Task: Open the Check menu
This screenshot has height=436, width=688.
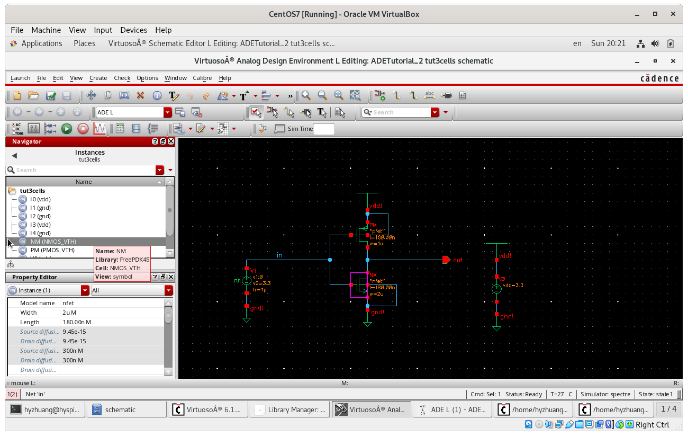Action: (x=122, y=78)
